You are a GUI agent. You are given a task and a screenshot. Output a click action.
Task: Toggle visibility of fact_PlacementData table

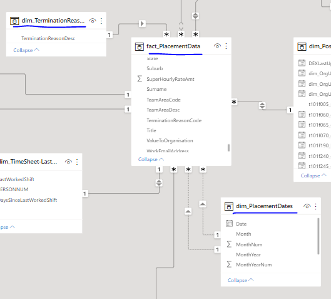[217, 46]
